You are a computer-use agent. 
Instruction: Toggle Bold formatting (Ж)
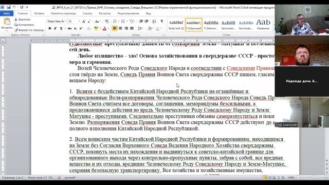tap(50, 28)
